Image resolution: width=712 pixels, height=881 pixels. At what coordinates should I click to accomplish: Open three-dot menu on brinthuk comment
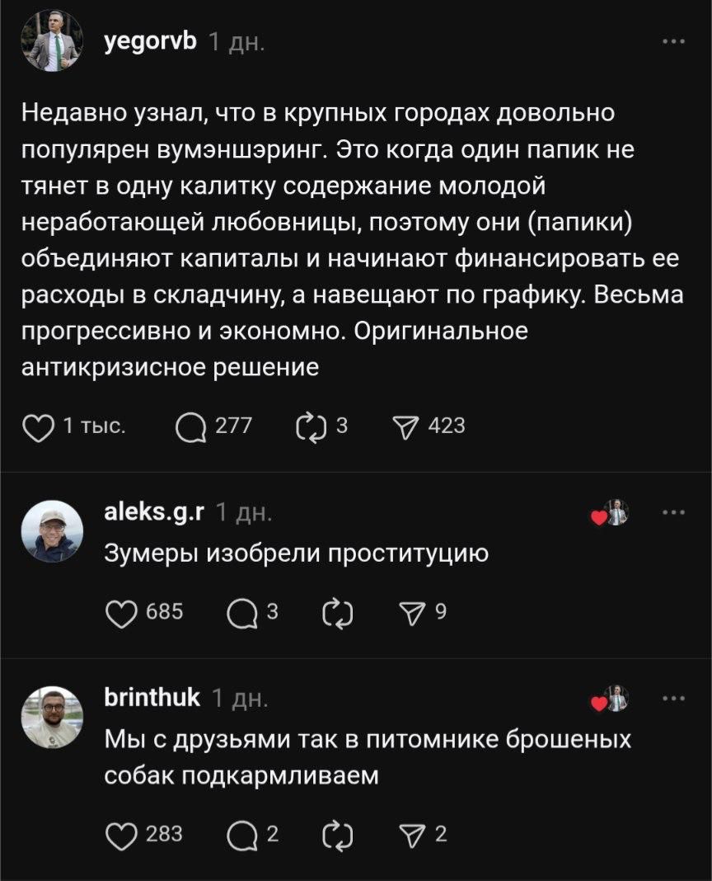pos(673,699)
